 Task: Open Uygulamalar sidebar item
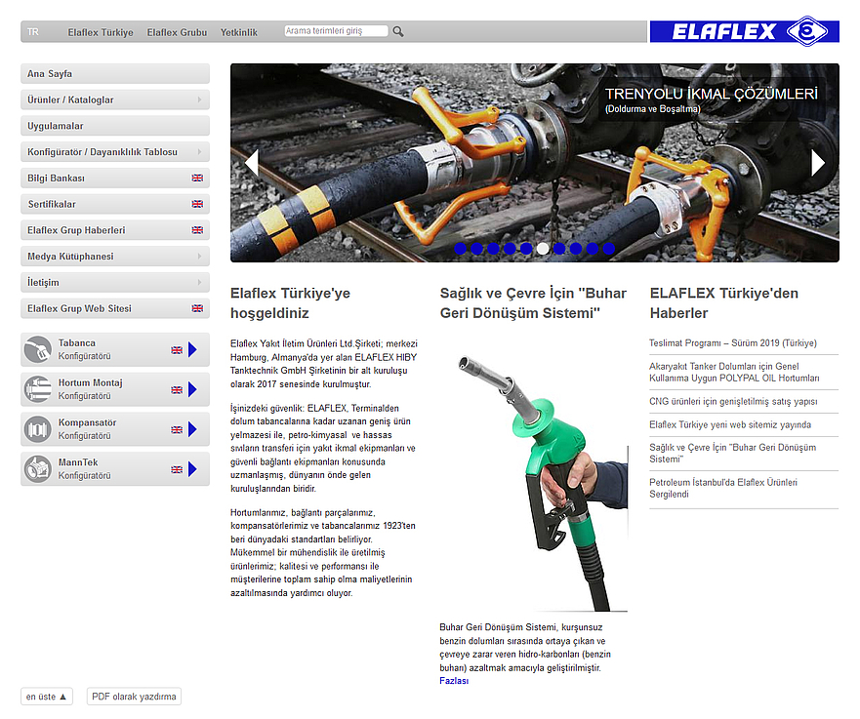(115, 126)
